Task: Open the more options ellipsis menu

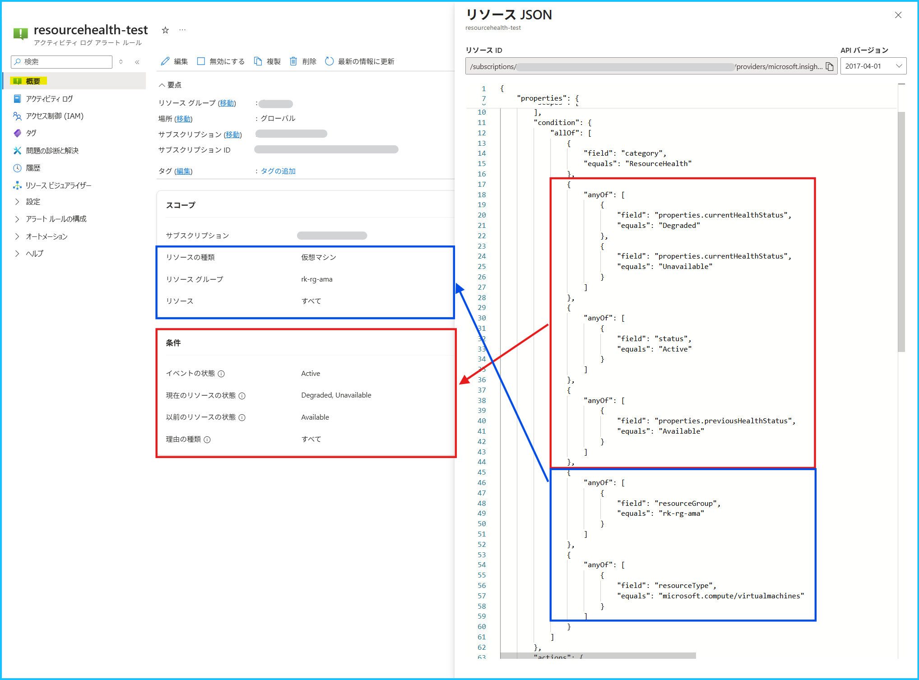Action: tap(182, 30)
